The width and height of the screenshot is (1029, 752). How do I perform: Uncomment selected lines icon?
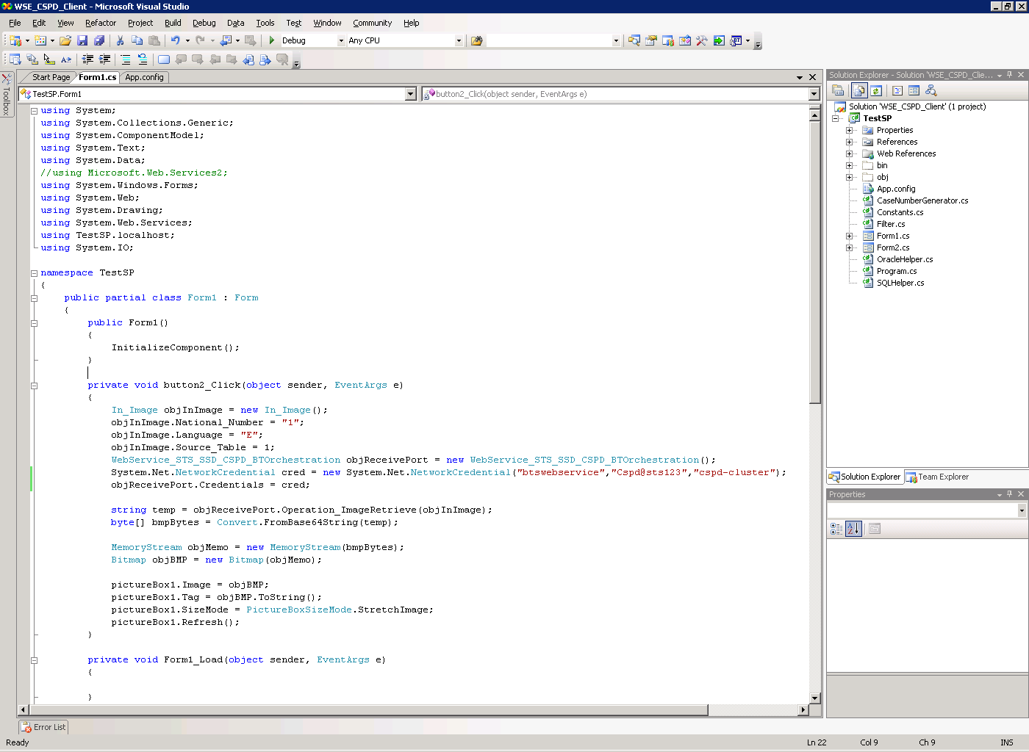coord(143,59)
